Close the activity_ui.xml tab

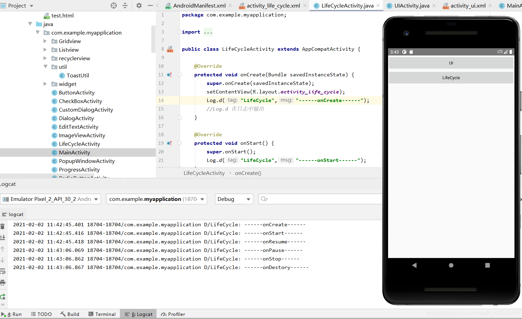(x=490, y=5)
